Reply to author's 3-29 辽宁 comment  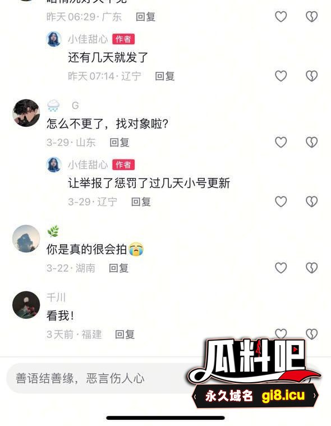point(141,202)
